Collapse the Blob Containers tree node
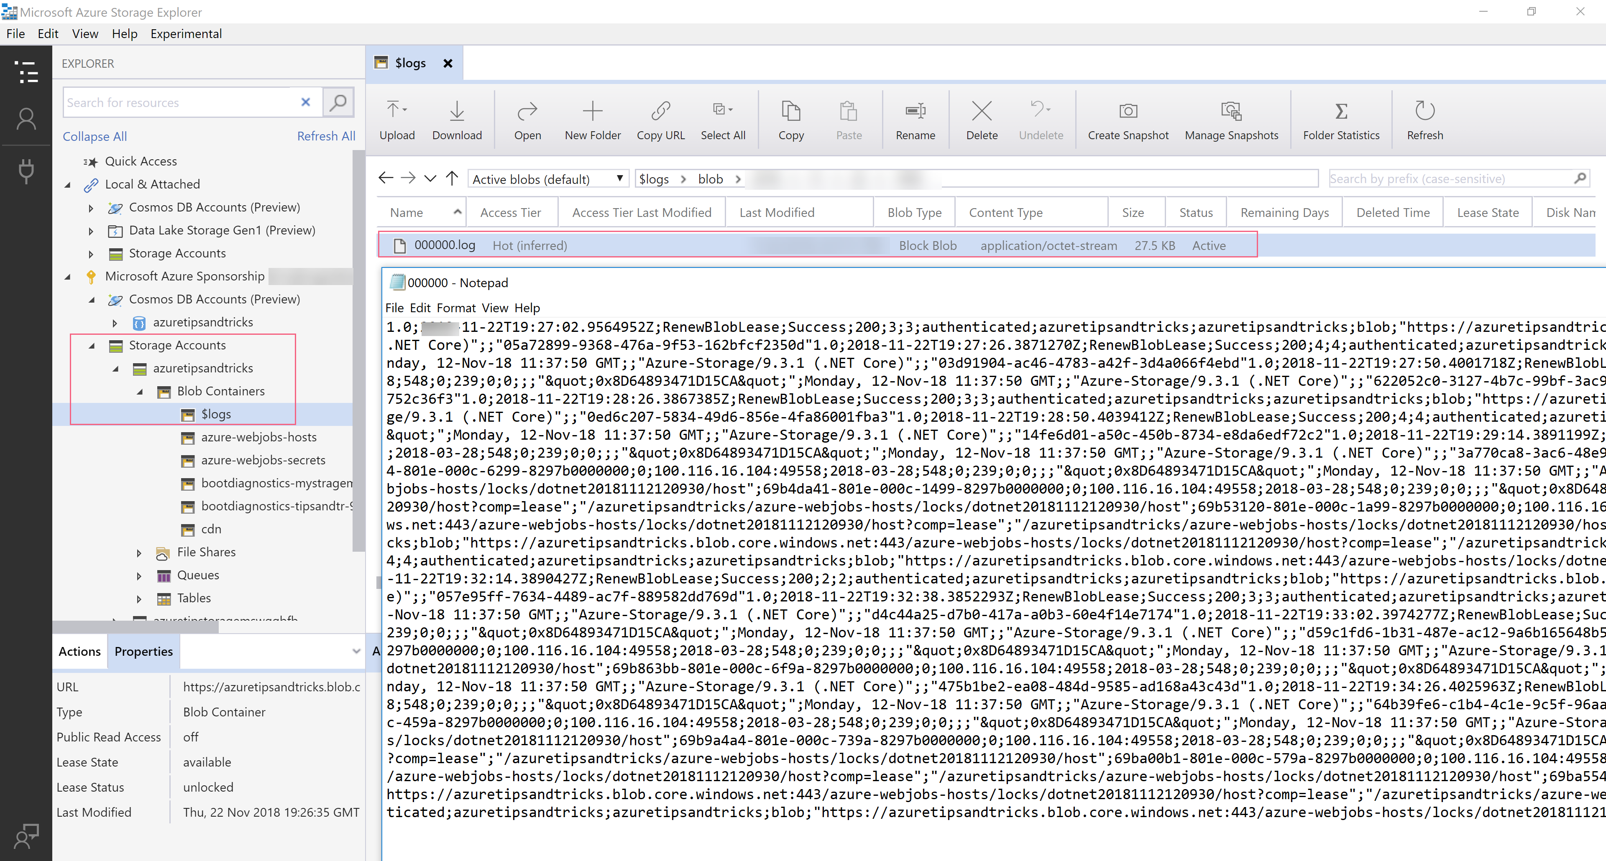The image size is (1606, 861). click(x=140, y=391)
